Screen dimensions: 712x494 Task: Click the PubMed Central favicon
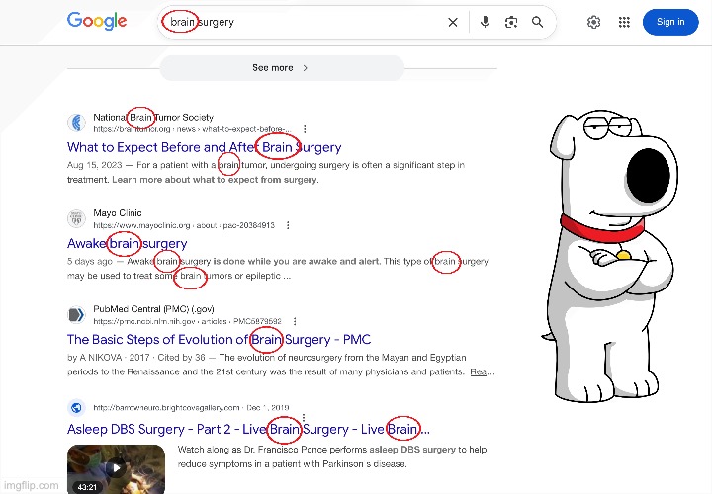click(x=76, y=315)
